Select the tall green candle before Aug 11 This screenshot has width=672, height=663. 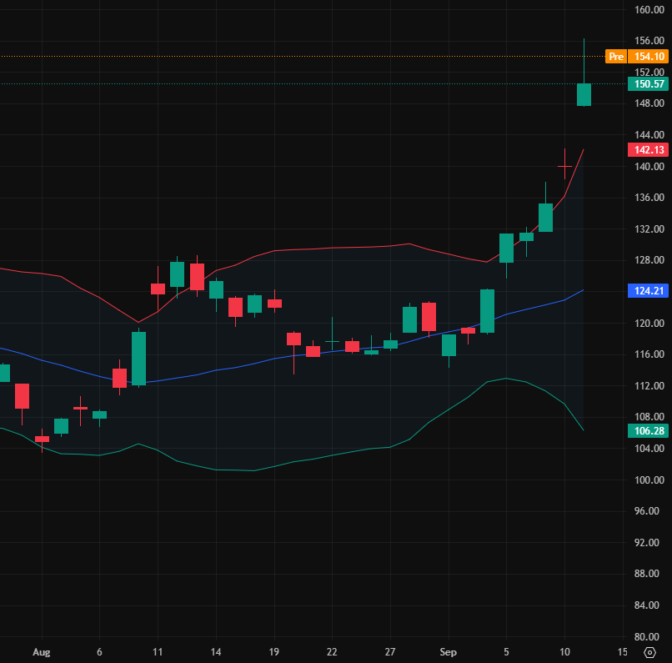(139, 359)
